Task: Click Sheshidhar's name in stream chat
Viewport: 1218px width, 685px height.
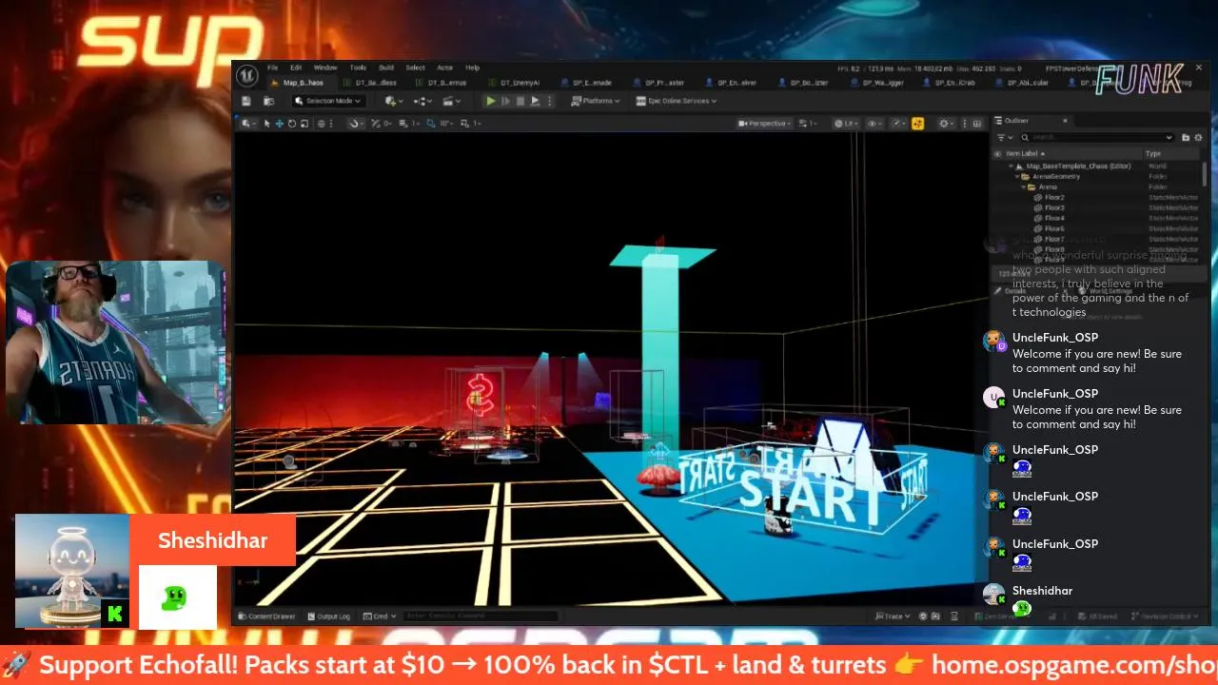Action: pos(1042,591)
